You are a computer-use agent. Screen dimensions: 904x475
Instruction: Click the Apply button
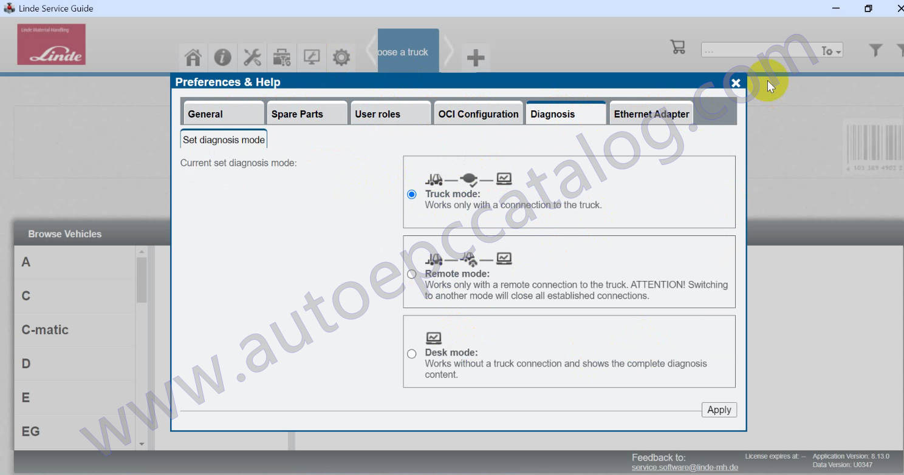(719, 410)
